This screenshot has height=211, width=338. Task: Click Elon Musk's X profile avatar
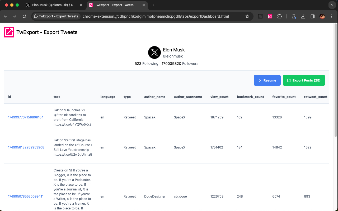(154, 52)
